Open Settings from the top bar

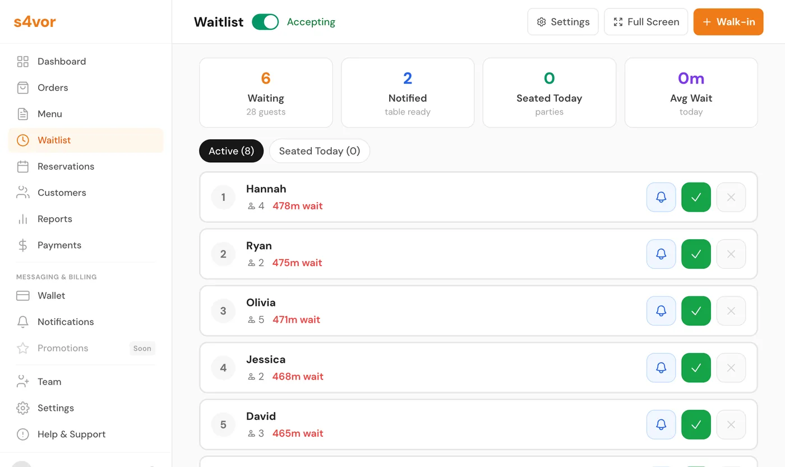click(x=562, y=21)
